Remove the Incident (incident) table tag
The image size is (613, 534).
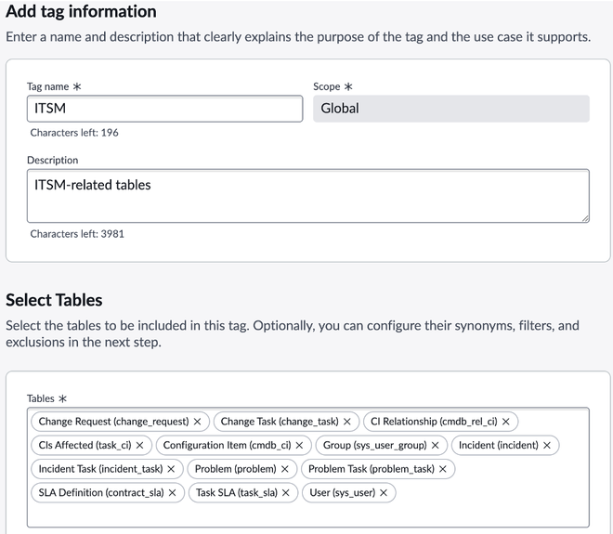pyautogui.click(x=547, y=446)
